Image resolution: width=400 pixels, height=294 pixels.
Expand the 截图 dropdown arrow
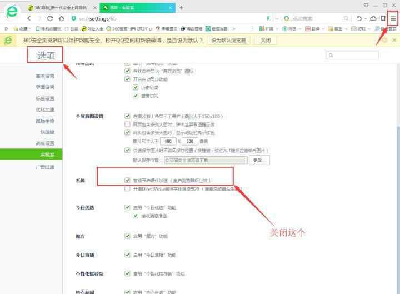(x=346, y=29)
